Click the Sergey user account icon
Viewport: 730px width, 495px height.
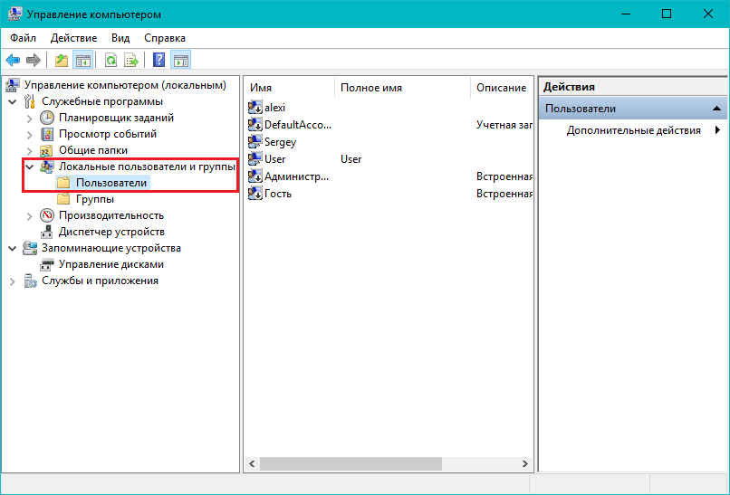pyautogui.click(x=255, y=141)
